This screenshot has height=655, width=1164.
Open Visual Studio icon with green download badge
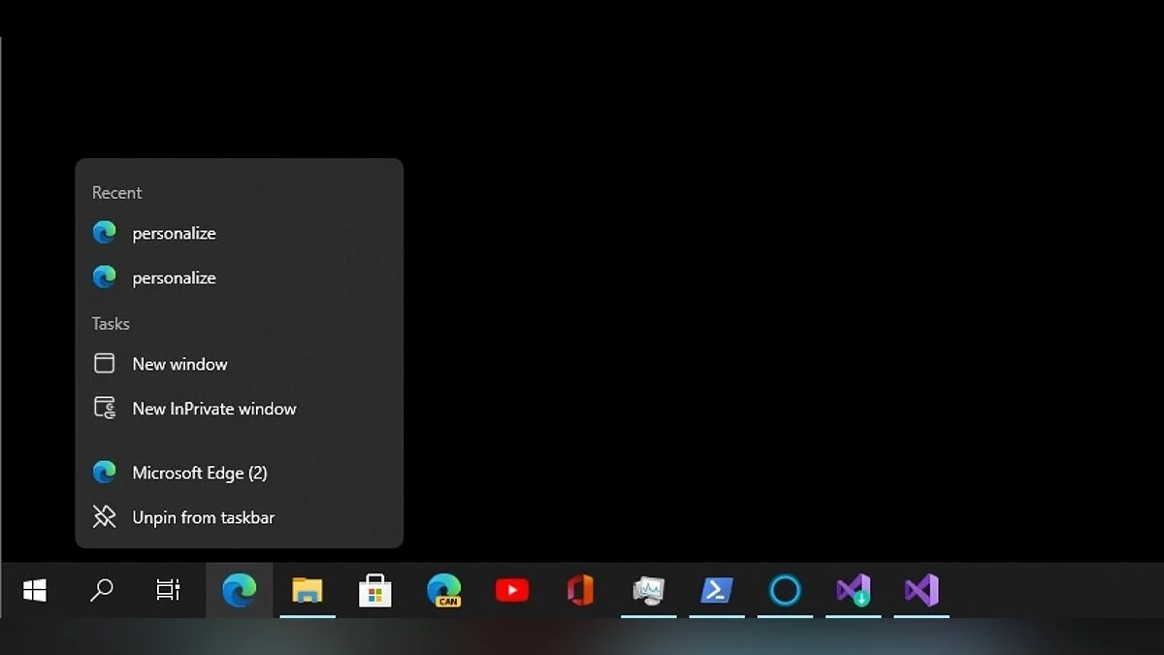(x=854, y=590)
